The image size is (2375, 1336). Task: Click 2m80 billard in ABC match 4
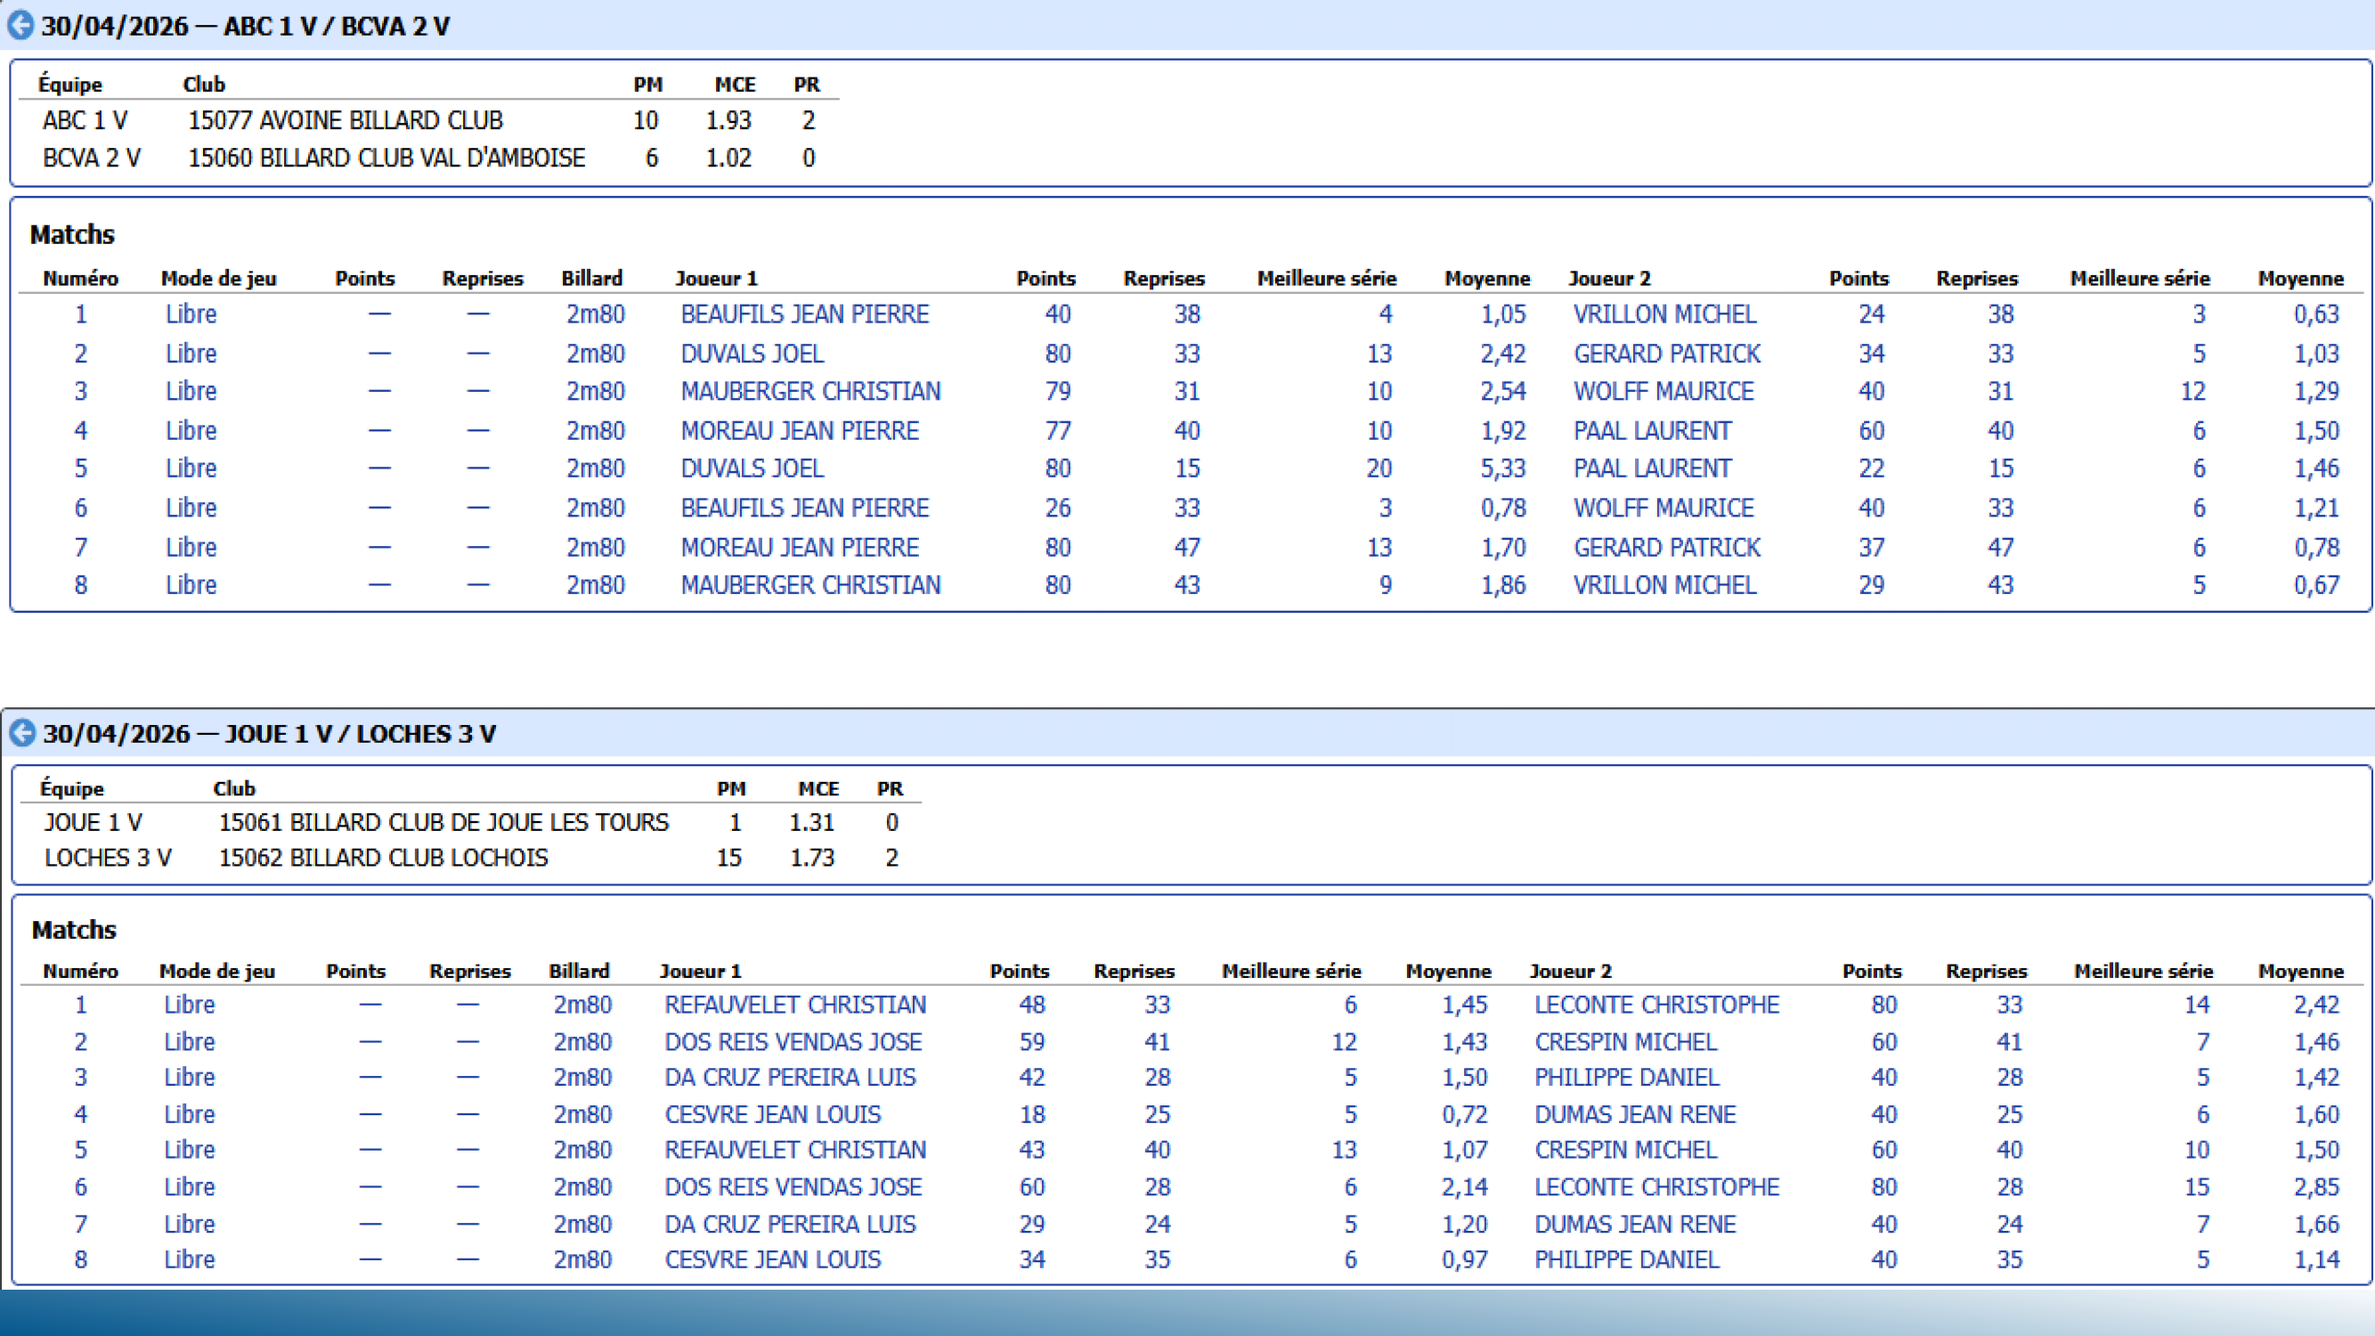pos(596,431)
